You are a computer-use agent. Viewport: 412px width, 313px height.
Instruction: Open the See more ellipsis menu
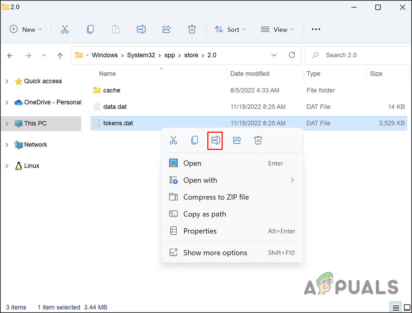tap(316, 29)
